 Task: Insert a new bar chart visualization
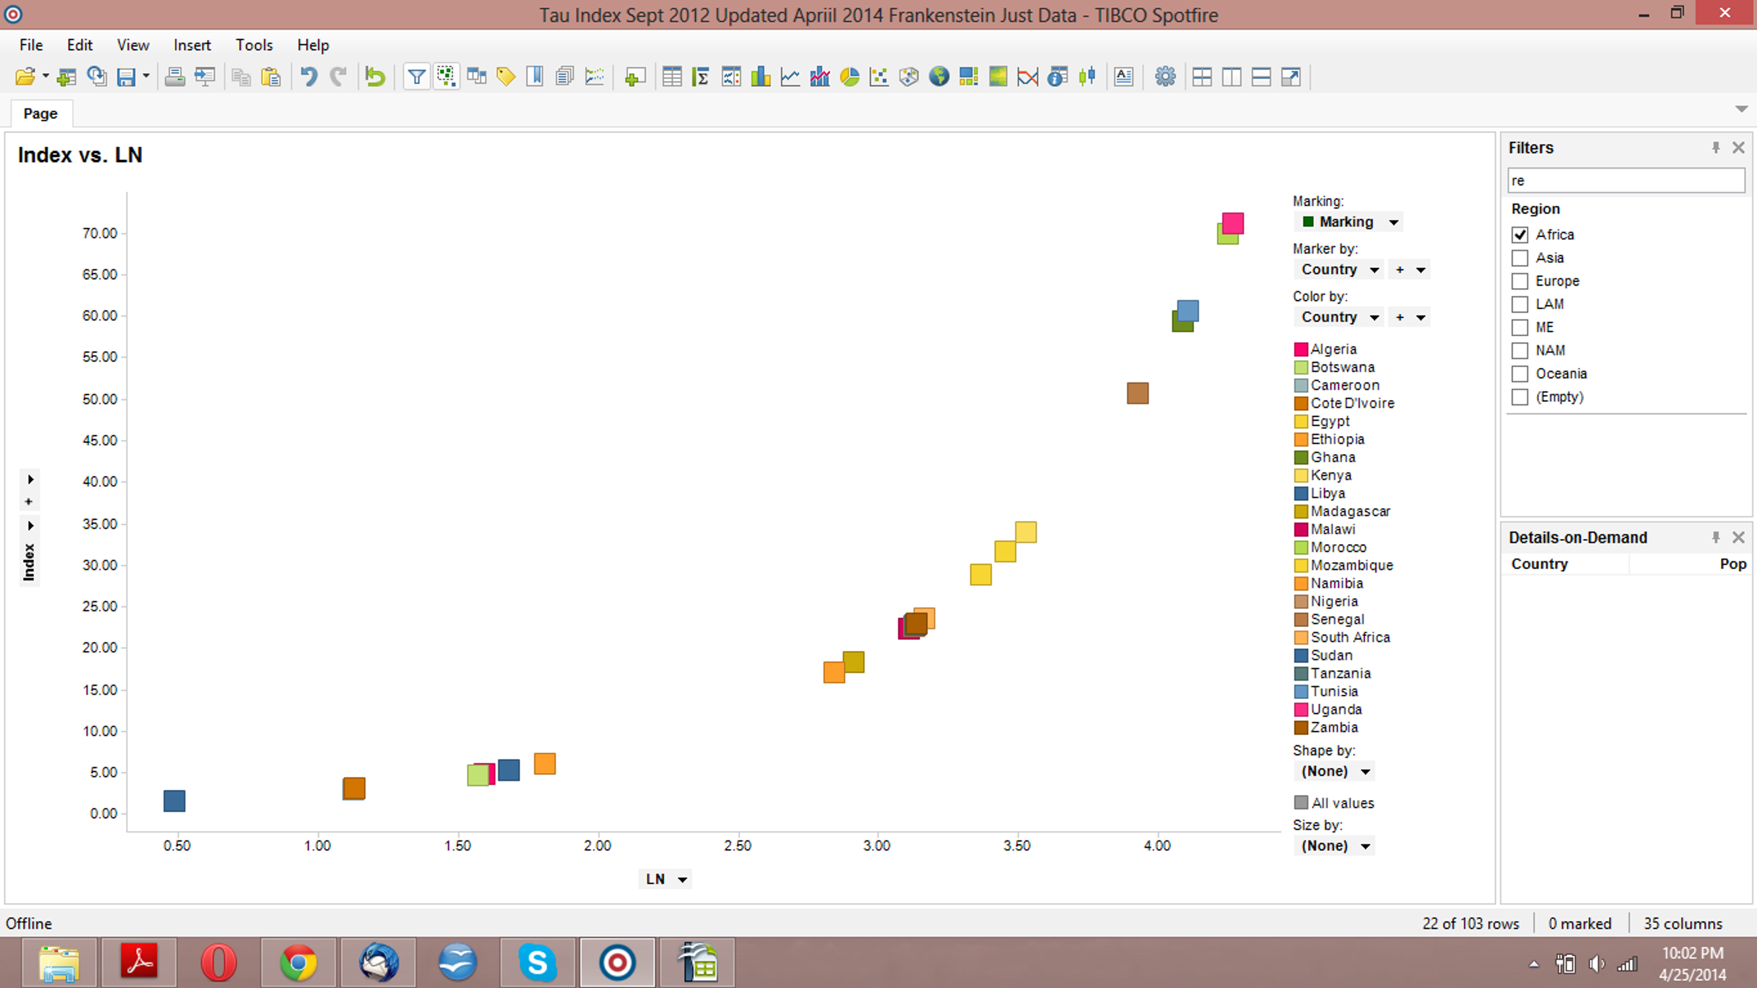pyautogui.click(x=760, y=77)
